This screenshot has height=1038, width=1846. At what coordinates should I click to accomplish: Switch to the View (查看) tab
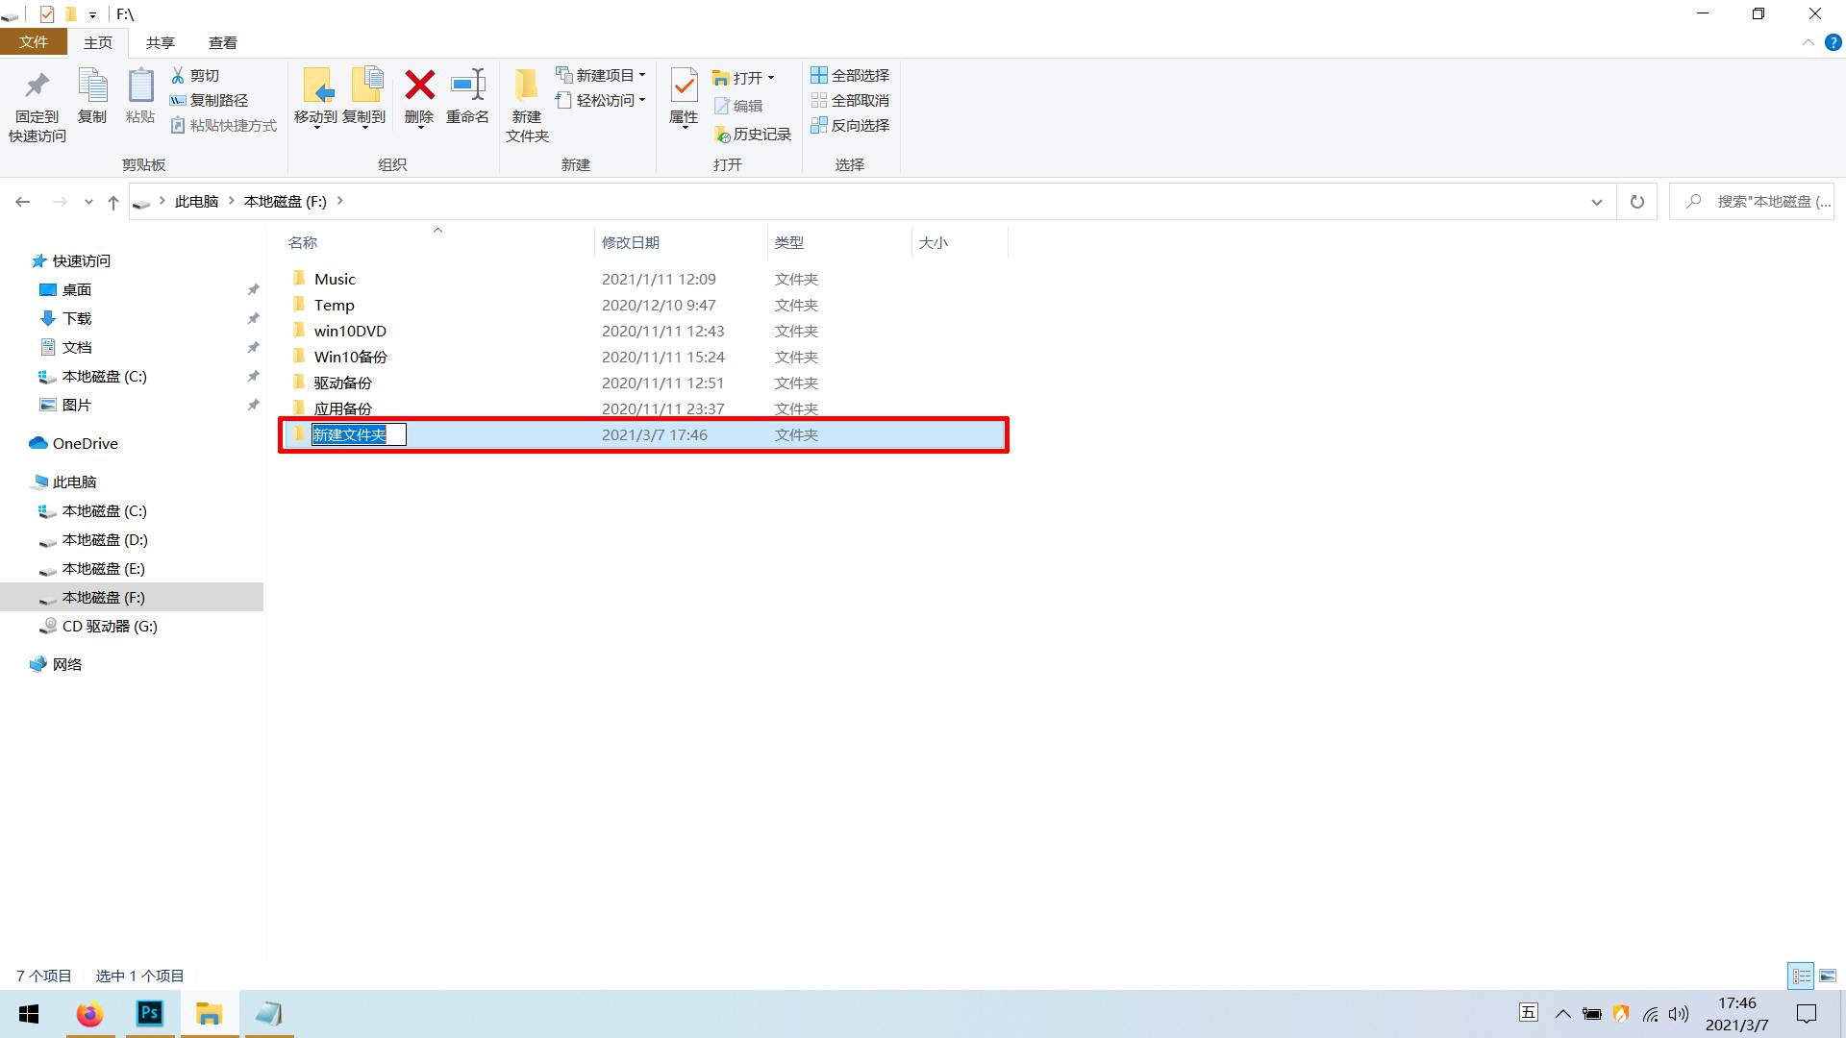coord(222,42)
